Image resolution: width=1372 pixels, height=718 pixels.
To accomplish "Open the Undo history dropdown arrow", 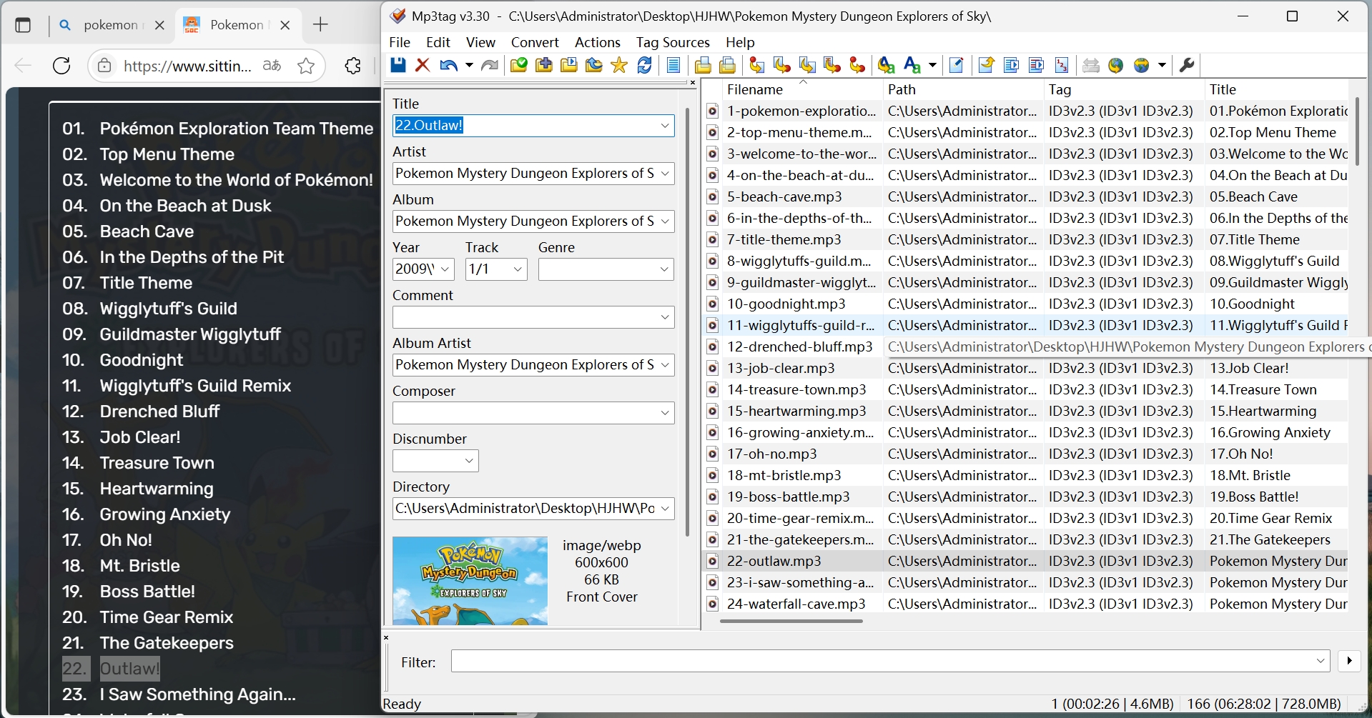I will [469, 65].
